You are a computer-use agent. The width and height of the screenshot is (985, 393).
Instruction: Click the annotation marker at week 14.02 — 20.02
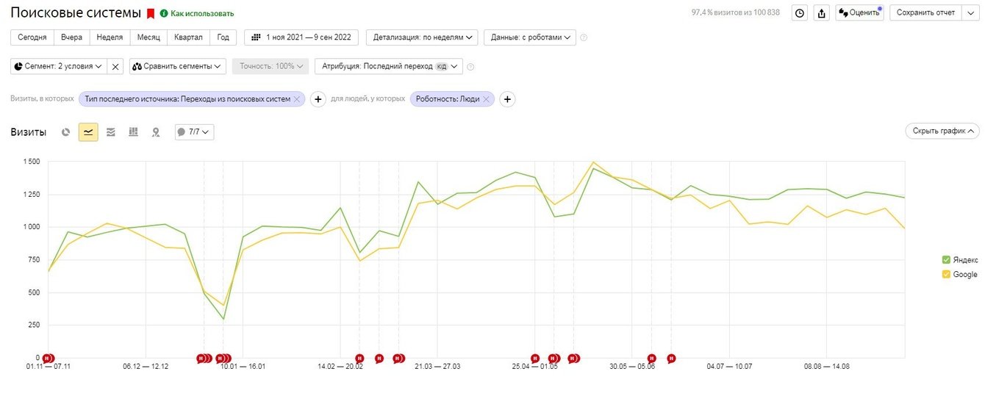tap(359, 358)
